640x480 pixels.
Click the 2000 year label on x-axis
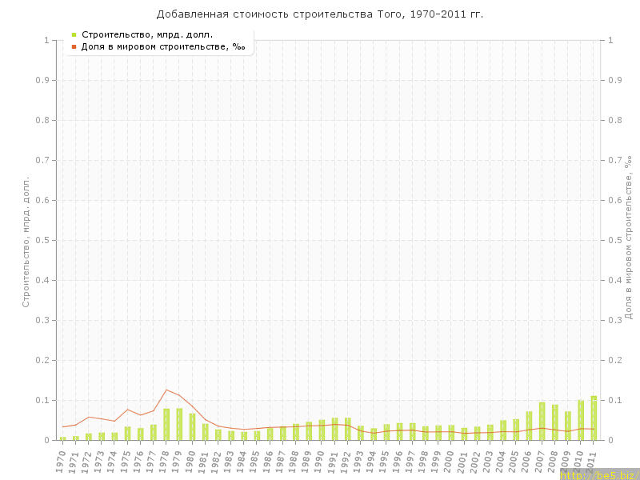[x=450, y=460]
